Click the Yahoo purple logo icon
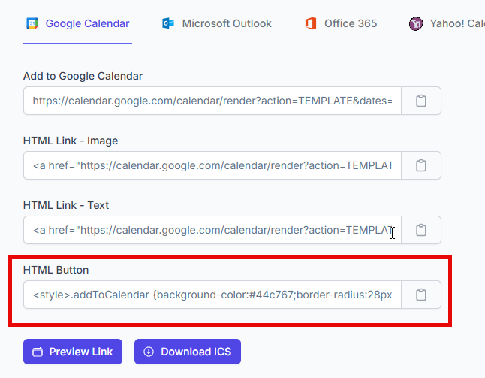485x378 pixels. point(416,23)
